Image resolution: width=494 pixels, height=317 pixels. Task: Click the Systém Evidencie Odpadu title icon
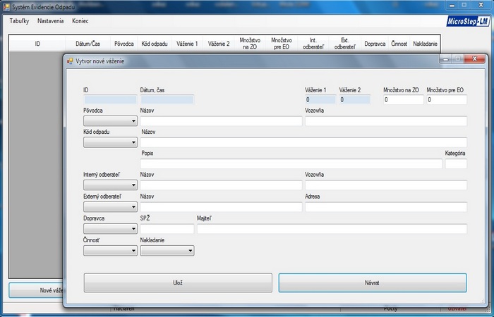[x=6, y=6]
